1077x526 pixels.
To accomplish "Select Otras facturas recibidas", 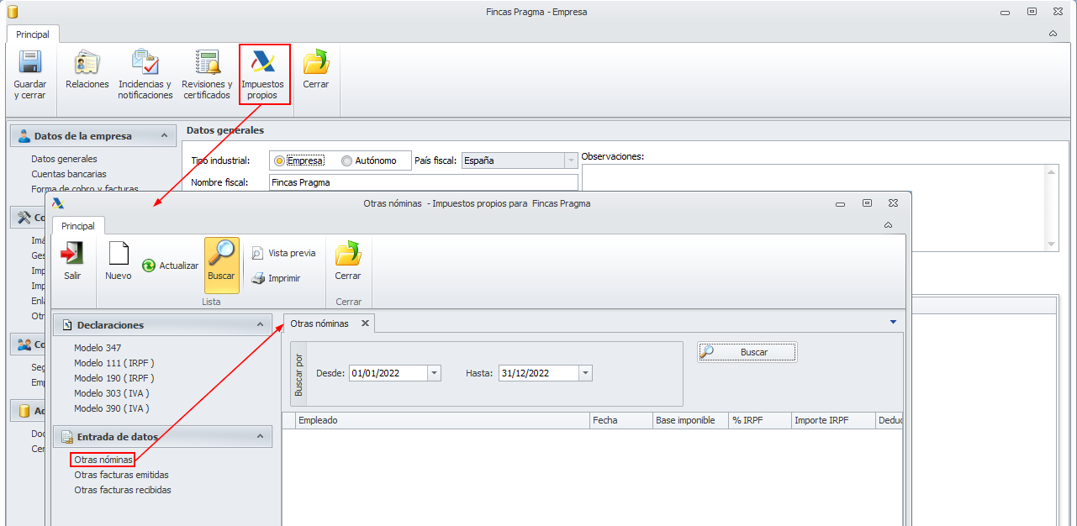I will [x=123, y=490].
